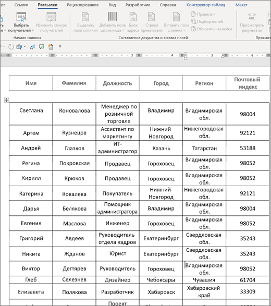
Task: Click the cell containing Татарстан
Action: pos(204,148)
